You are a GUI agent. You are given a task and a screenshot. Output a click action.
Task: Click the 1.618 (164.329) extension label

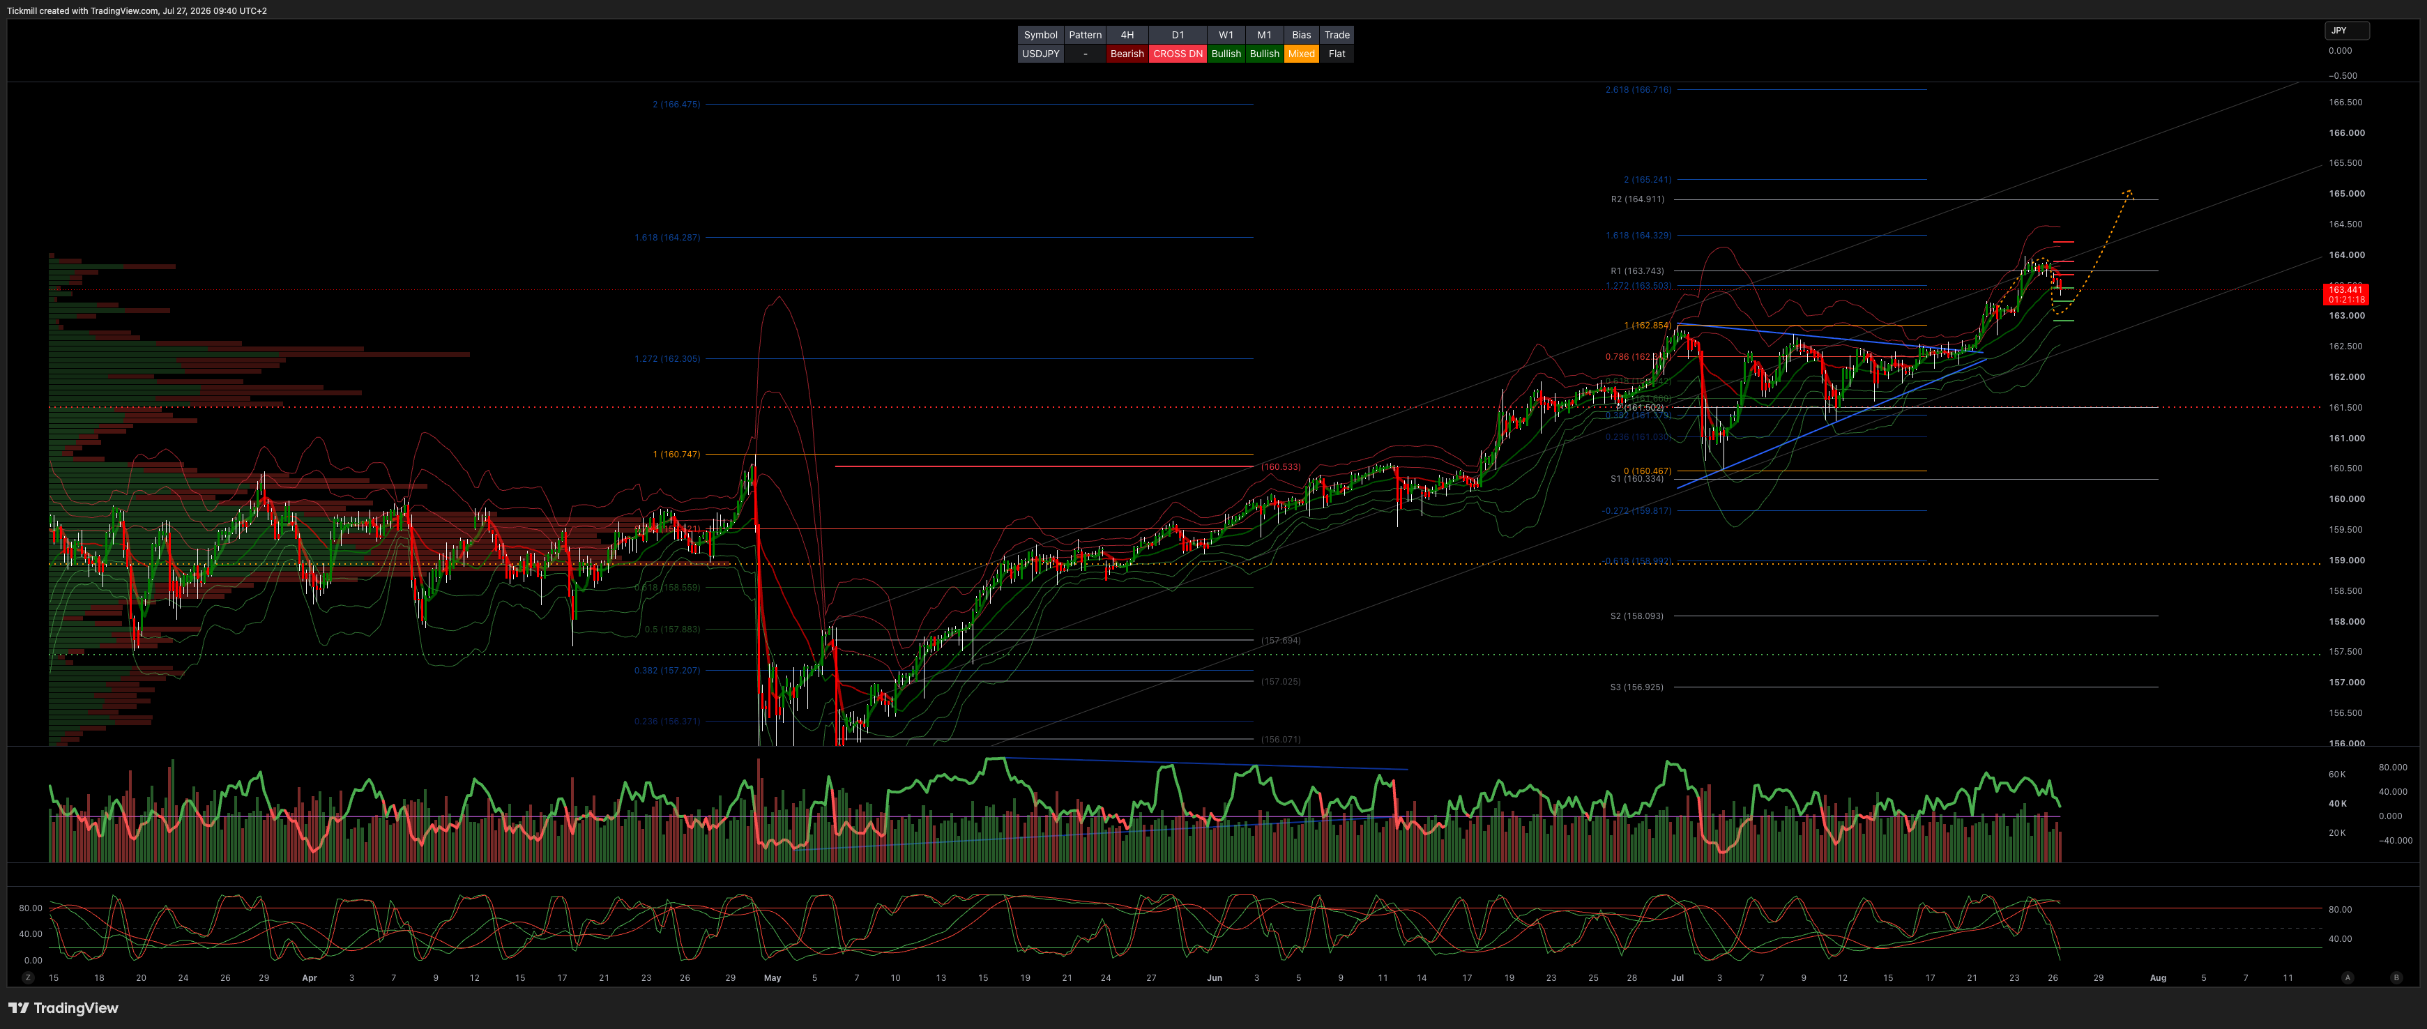tap(1638, 235)
